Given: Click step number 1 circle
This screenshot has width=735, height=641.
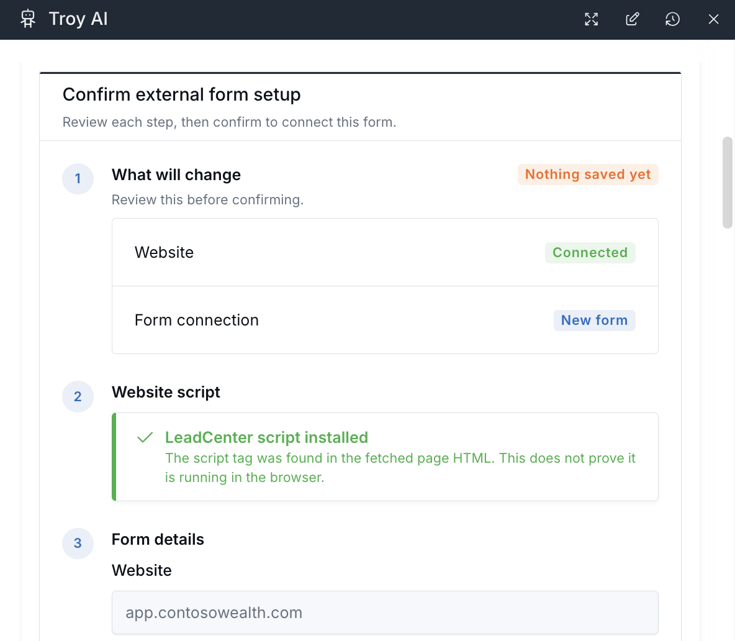Looking at the screenshot, I should pyautogui.click(x=78, y=179).
